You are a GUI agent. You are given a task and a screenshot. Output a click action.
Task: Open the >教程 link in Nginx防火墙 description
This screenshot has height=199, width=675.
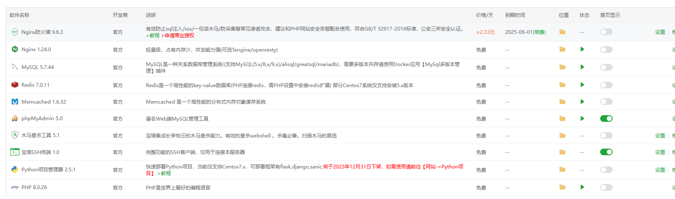click(x=153, y=36)
